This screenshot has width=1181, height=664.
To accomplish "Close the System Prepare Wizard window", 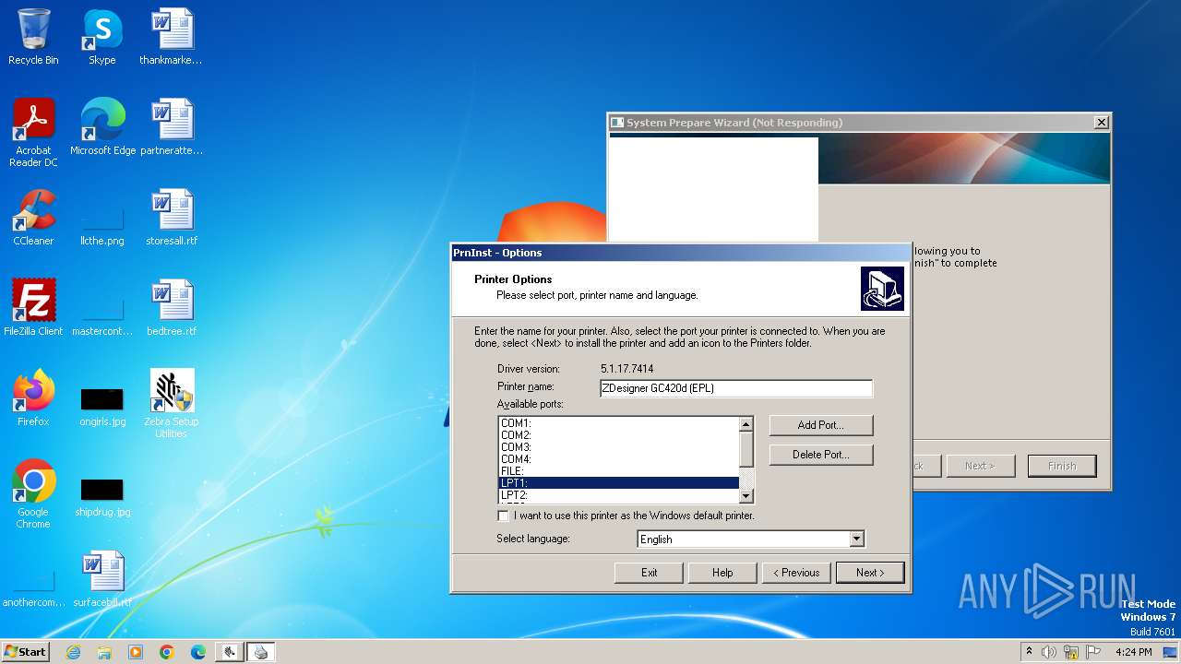I will (x=1101, y=123).
